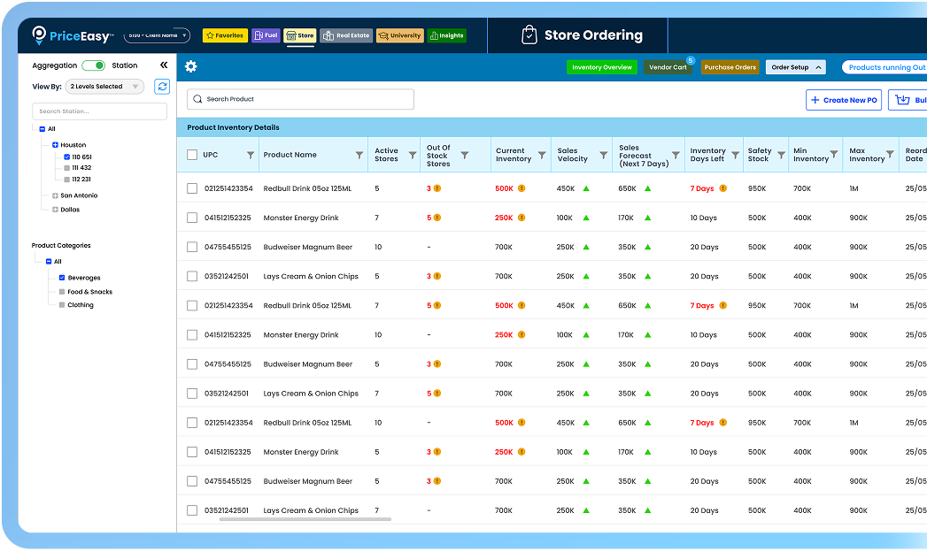This screenshot has width=927, height=551.
Task: Open the Purchase Orders tab
Action: (x=730, y=66)
